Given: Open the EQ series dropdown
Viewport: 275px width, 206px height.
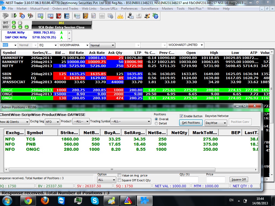Looking at the screenshot, I should tap(56, 45).
